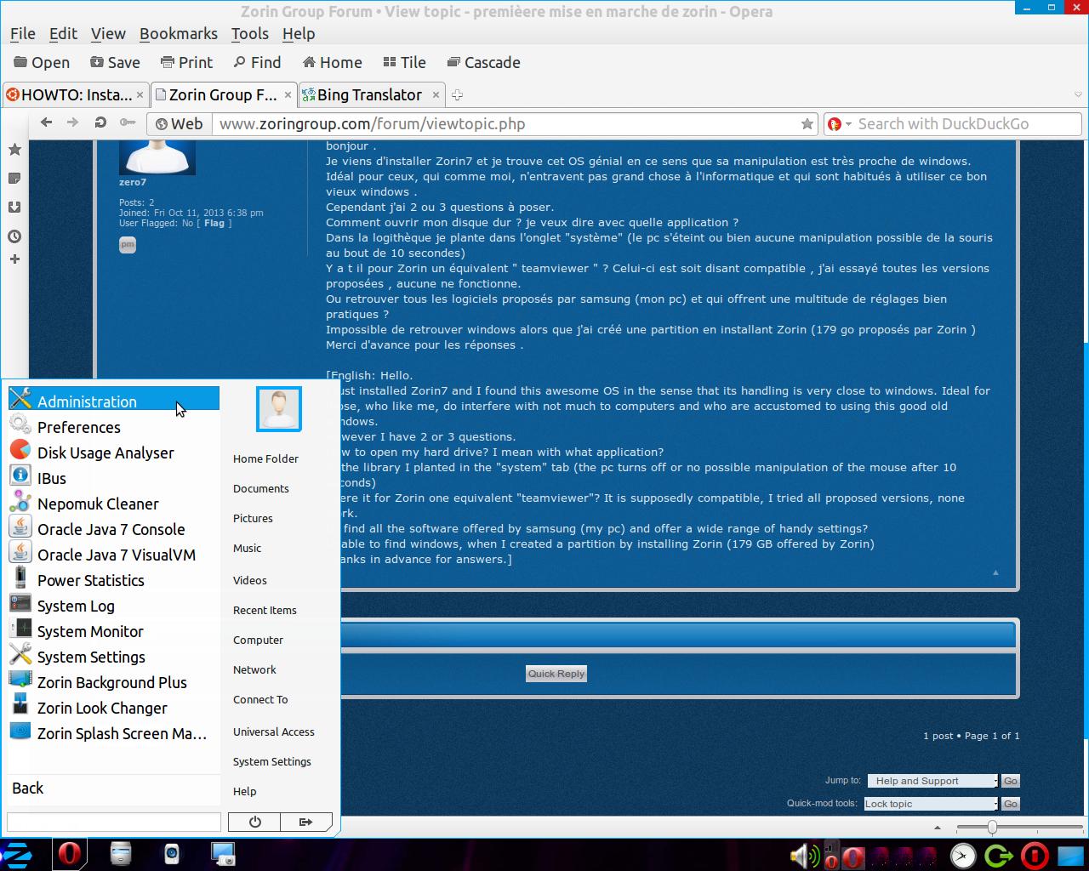This screenshot has width=1089, height=871.
Task: Bookmark page using address bar star
Action: (x=807, y=124)
